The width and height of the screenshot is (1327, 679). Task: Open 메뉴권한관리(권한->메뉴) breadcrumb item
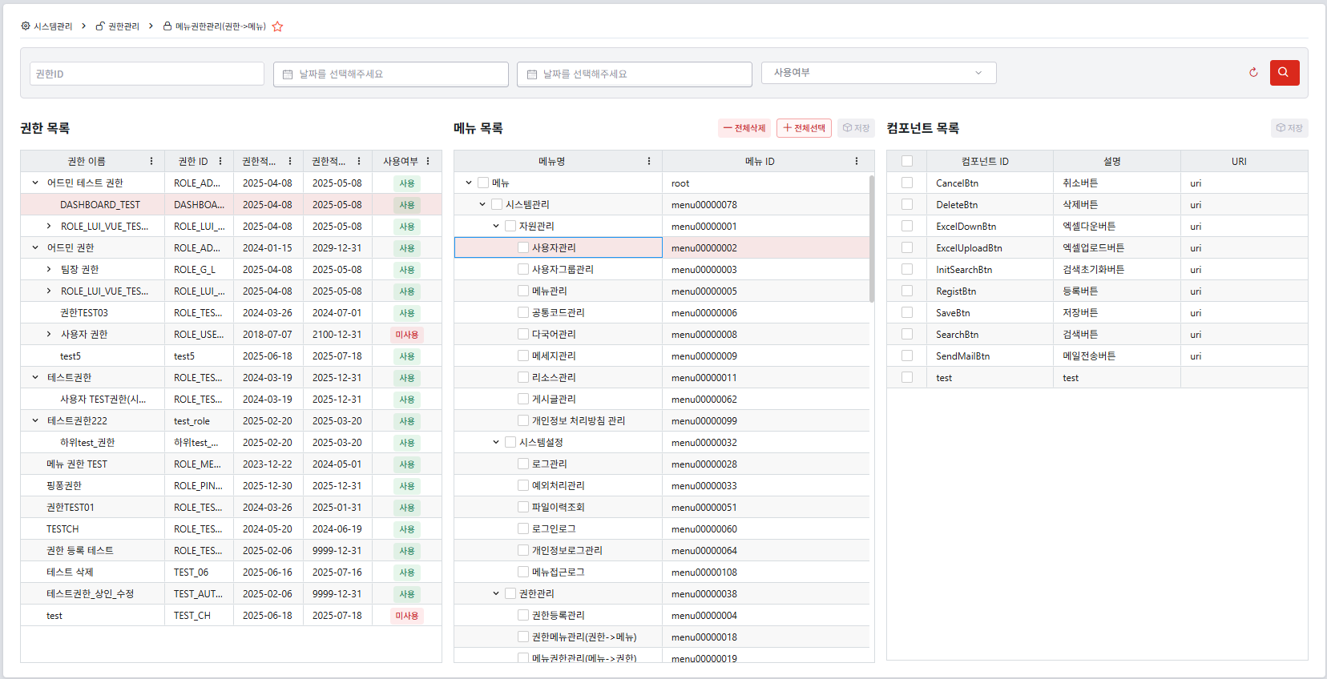(220, 26)
